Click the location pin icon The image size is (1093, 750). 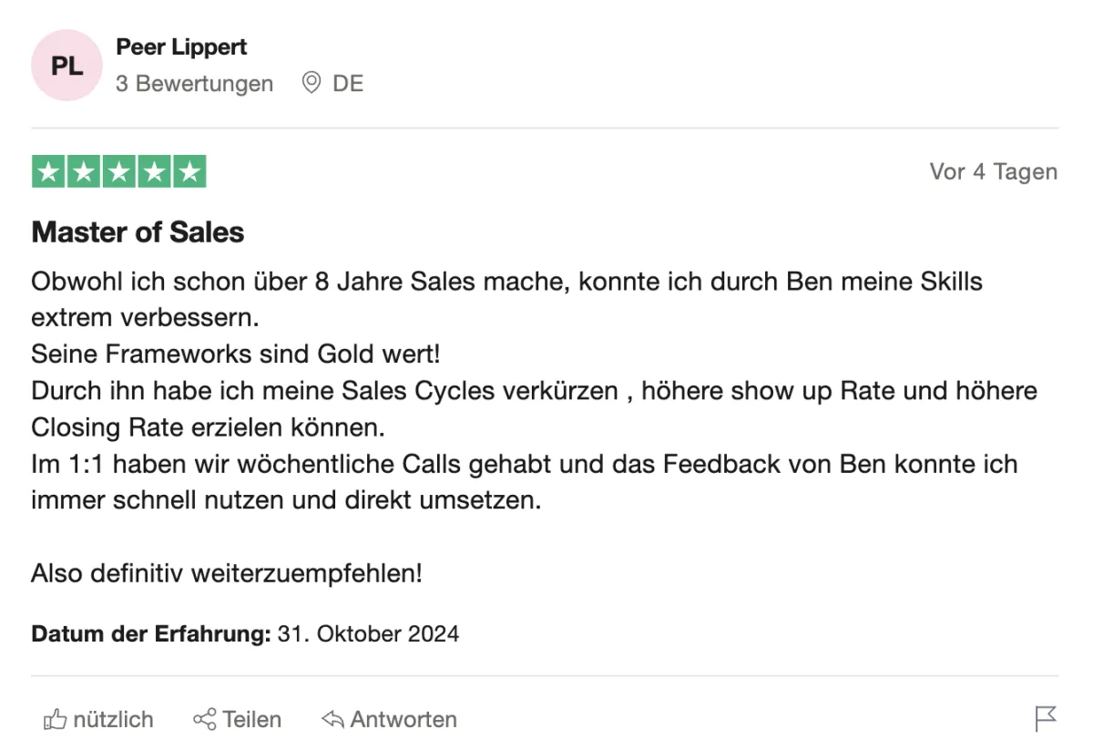coord(312,83)
